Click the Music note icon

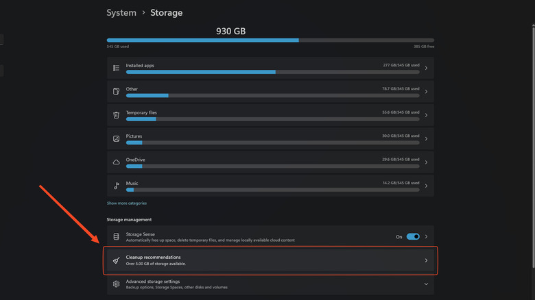coord(117,186)
